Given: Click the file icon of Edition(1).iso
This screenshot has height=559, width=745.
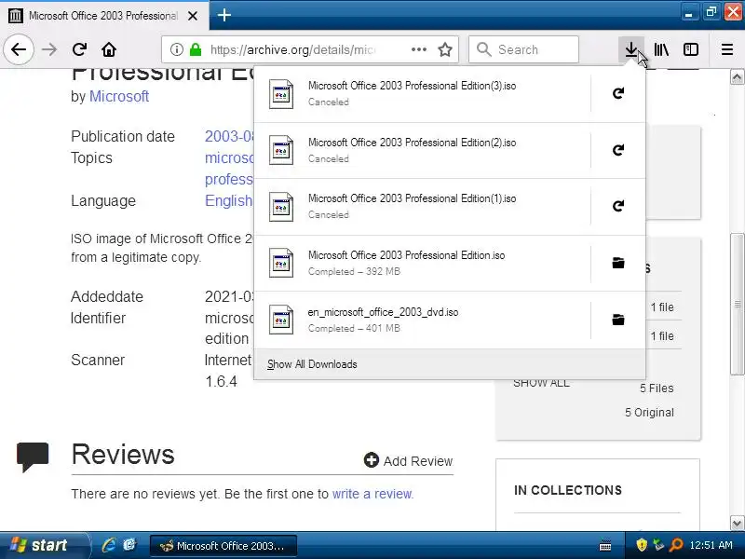Looking at the screenshot, I should pyautogui.click(x=281, y=207).
